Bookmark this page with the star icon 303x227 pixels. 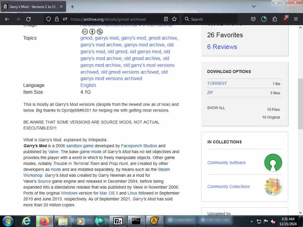pos(174,19)
